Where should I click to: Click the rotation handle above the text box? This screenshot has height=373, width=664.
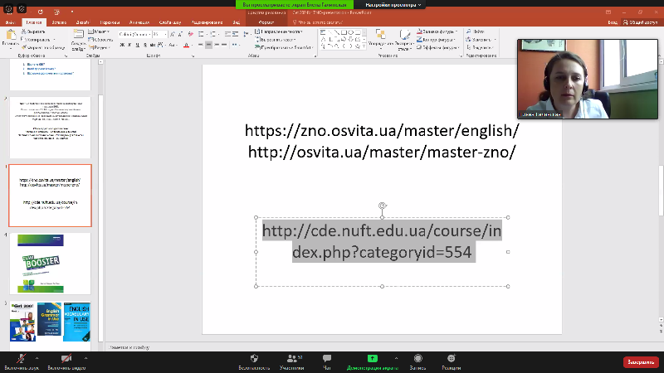382,206
